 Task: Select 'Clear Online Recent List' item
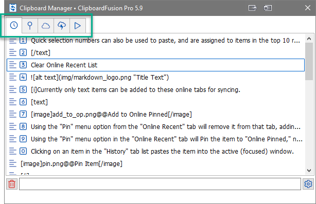pyautogui.click(x=155, y=65)
